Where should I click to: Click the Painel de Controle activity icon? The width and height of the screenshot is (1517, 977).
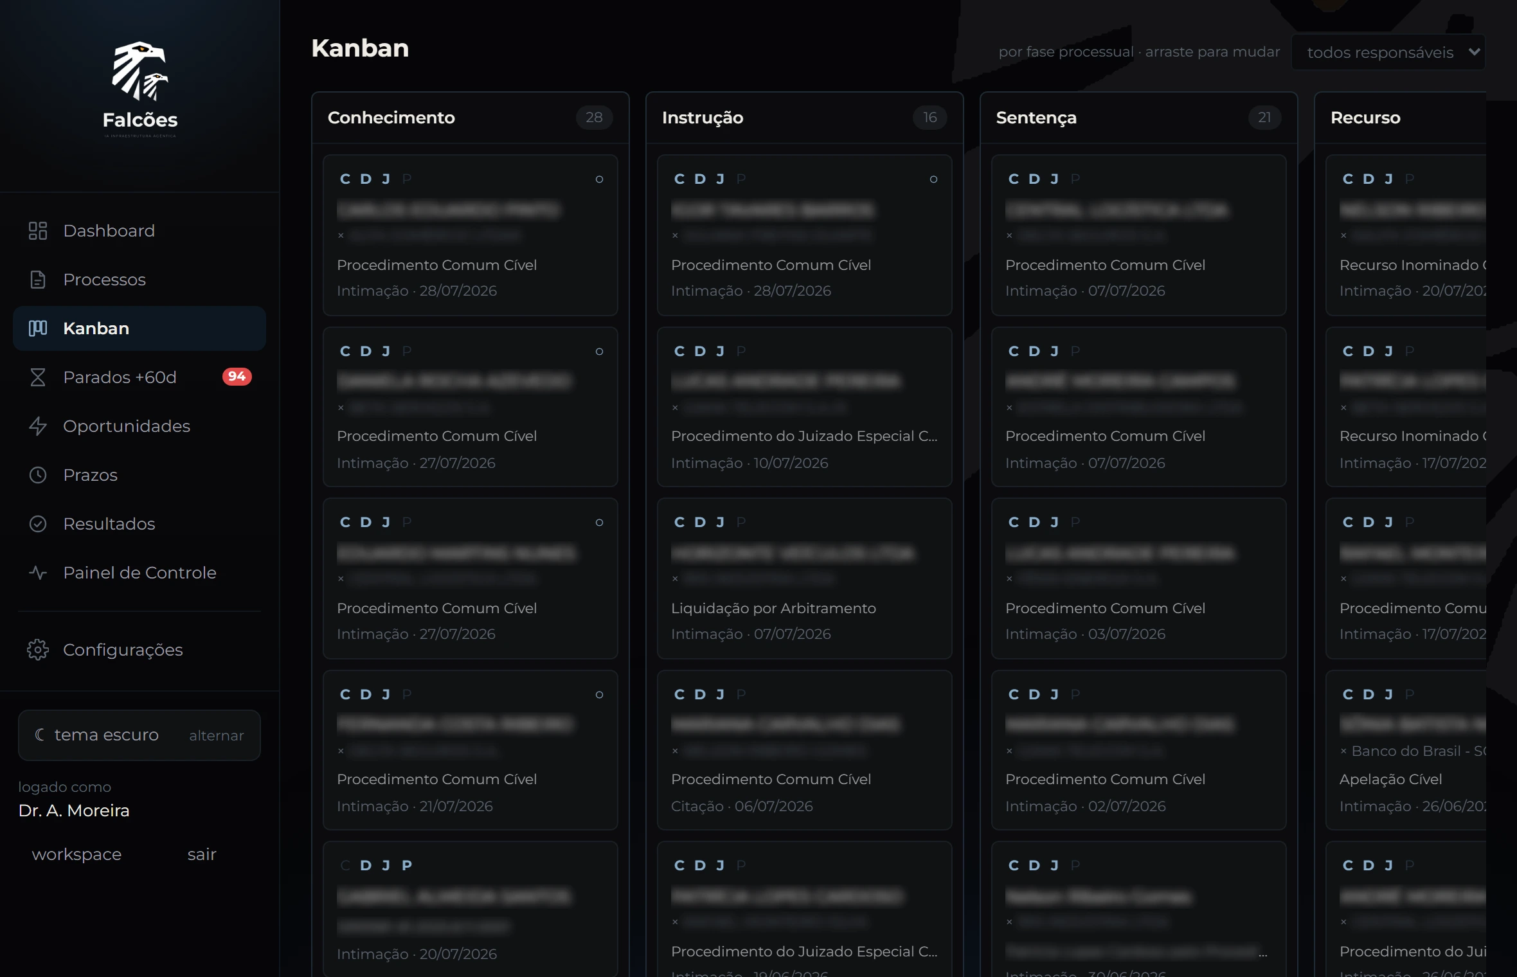coord(38,573)
